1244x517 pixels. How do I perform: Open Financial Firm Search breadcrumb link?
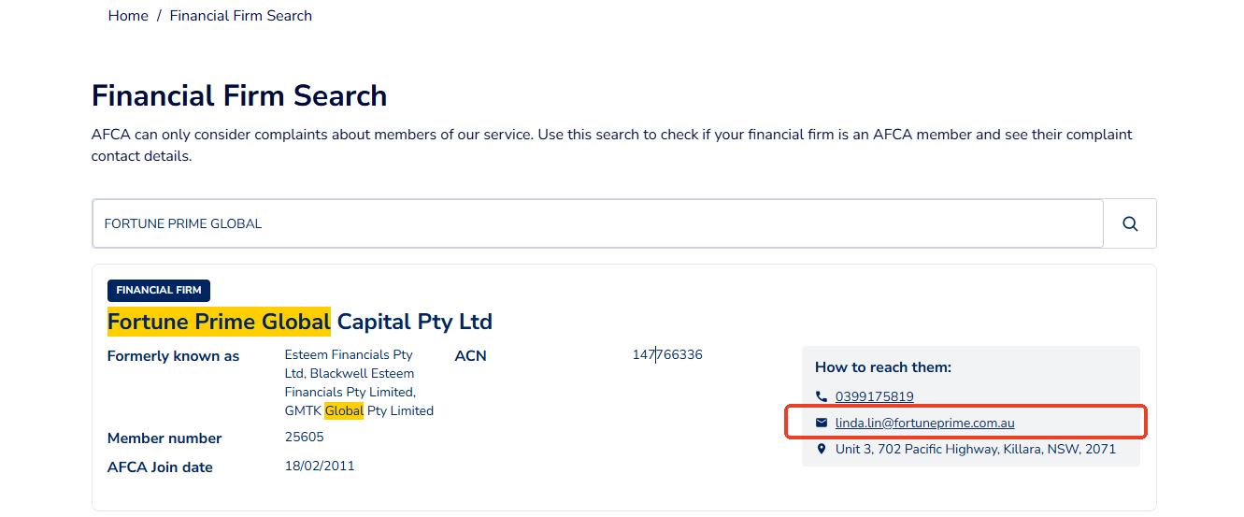pyautogui.click(x=240, y=16)
